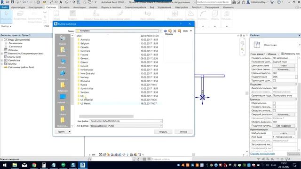The height and width of the screenshot is (169, 301).
Task: Open the Вид views dropdown in dialog
Action: 188,31
